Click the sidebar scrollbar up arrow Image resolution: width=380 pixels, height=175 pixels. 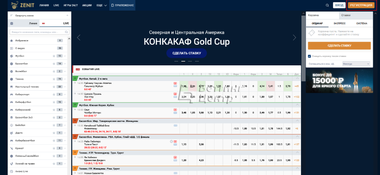pos(69,39)
